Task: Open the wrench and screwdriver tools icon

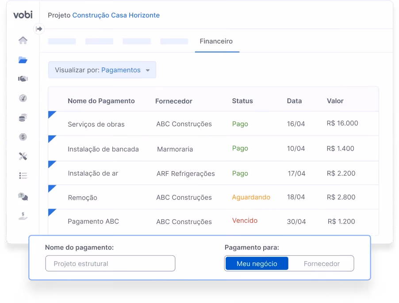Action: [23, 156]
